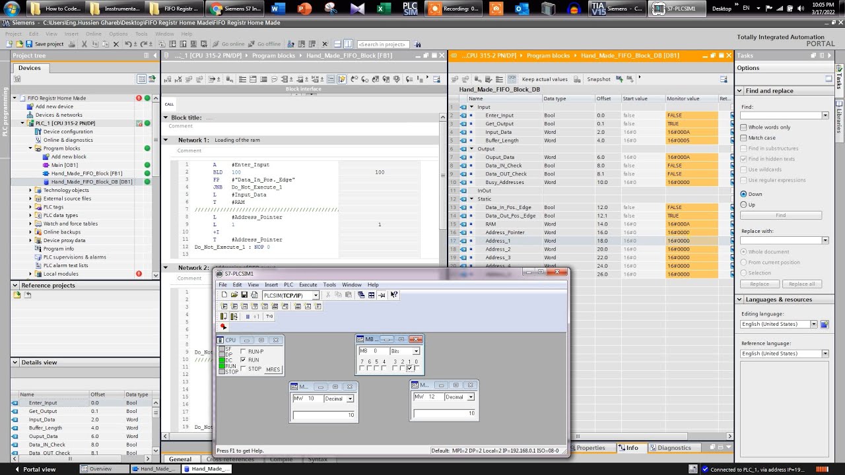This screenshot has width=845, height=475.
Task: Switch to the Info tab
Action: point(632,448)
